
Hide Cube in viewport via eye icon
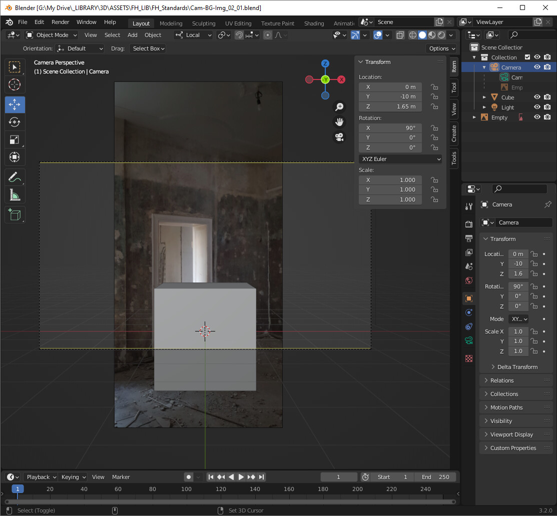[x=537, y=97]
